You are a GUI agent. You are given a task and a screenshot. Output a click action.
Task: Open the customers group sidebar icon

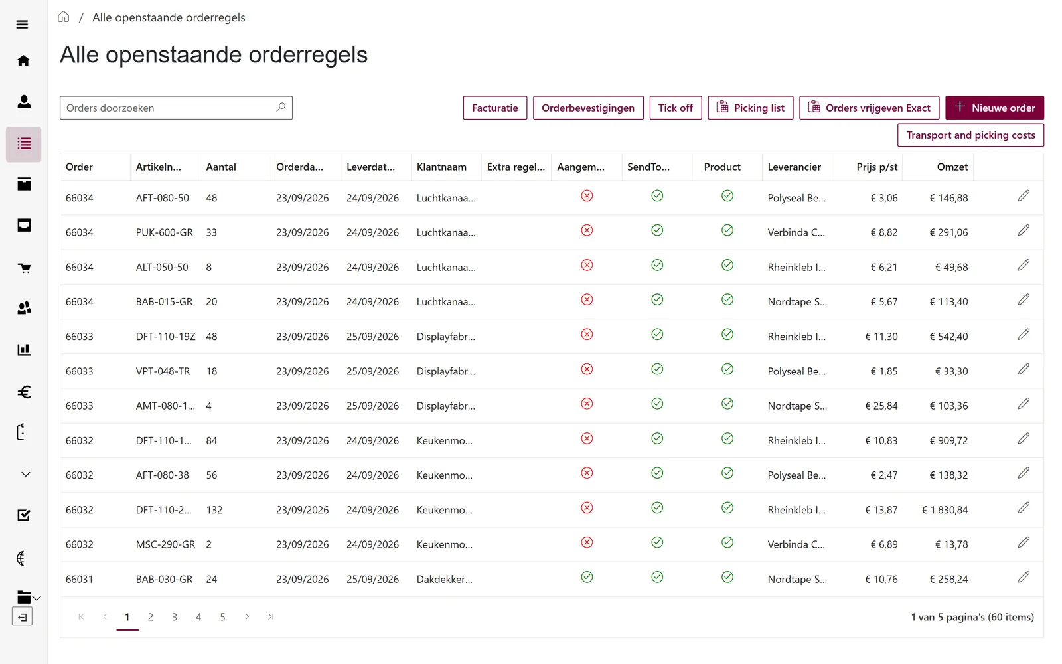tap(24, 308)
